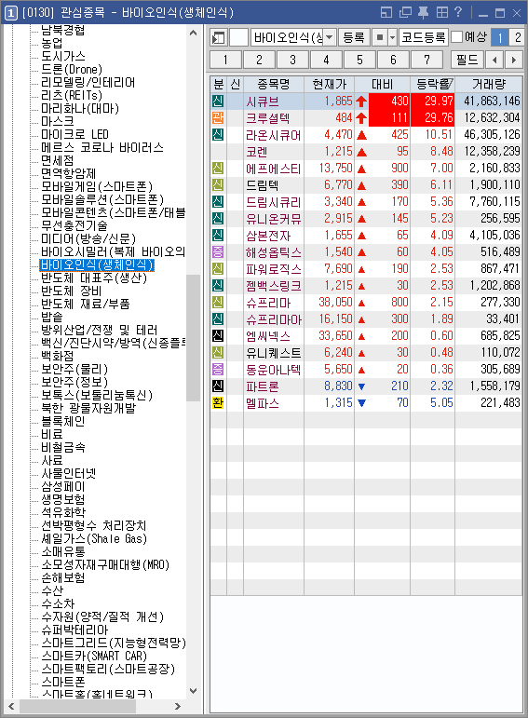528x718 pixels.
Task: Click the field page left arrow
Action: click(494, 60)
